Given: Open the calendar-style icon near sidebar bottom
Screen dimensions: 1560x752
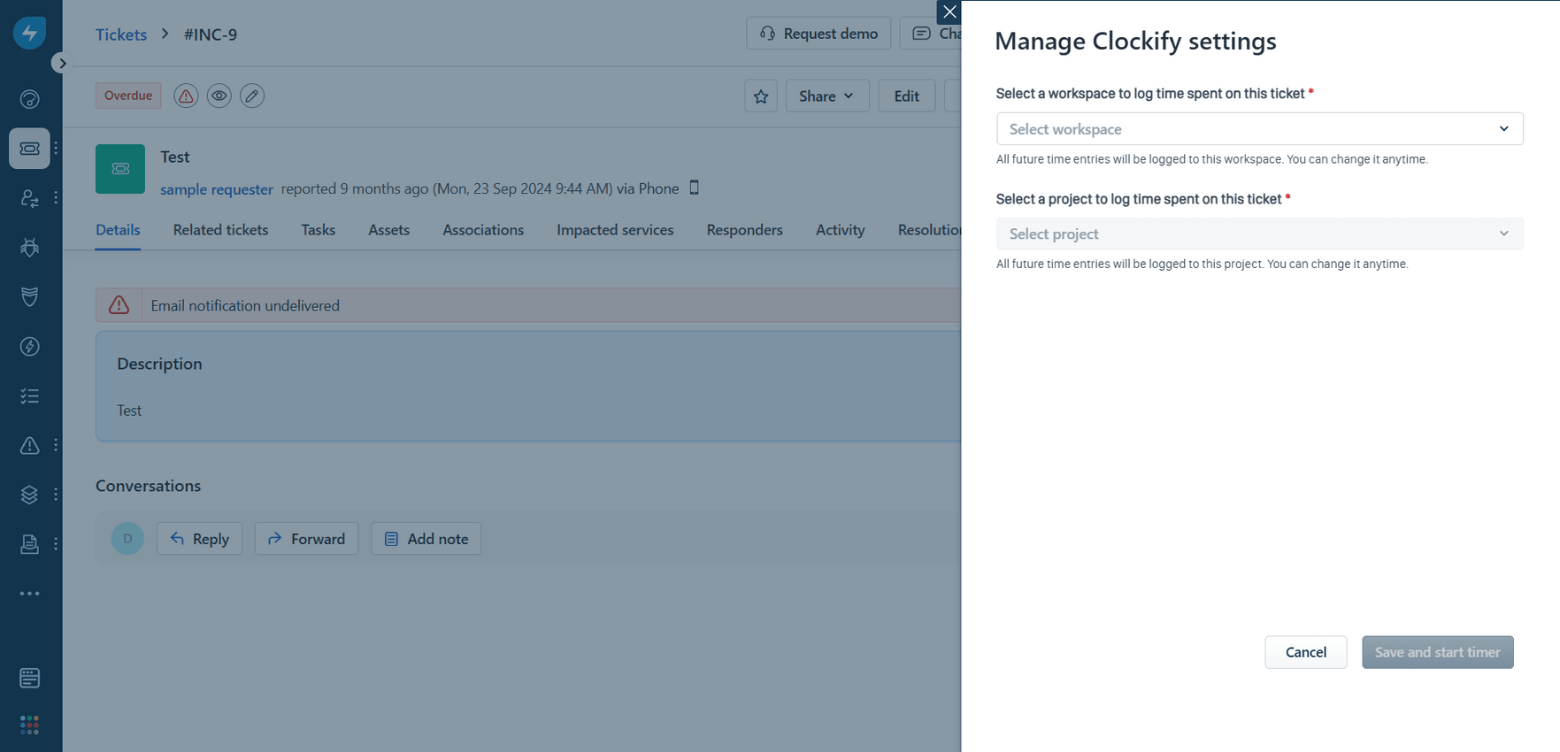Looking at the screenshot, I should [30, 679].
